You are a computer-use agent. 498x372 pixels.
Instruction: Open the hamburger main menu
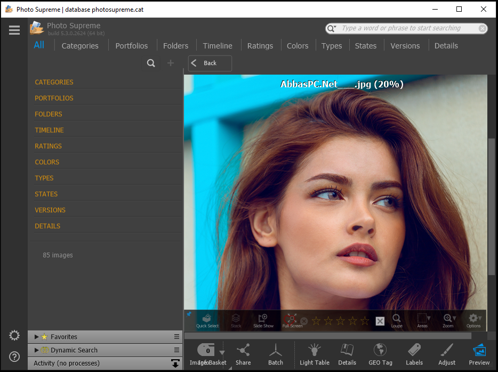[14, 30]
